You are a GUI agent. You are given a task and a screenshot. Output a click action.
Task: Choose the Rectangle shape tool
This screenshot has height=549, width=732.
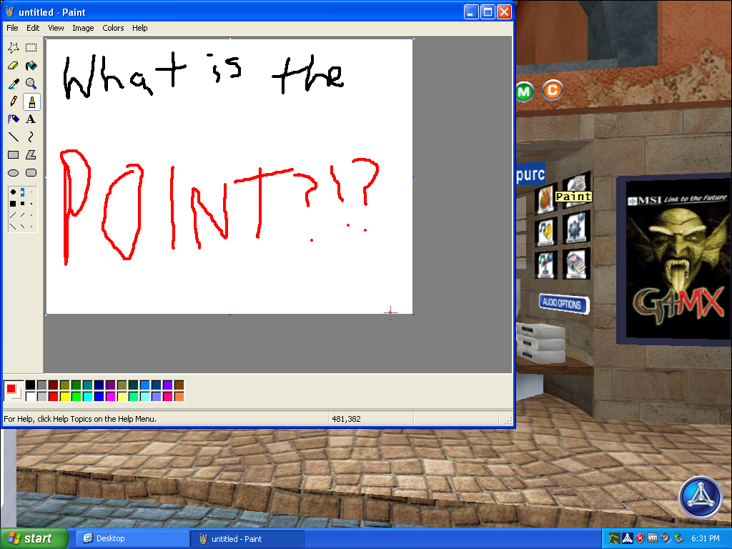(14, 155)
